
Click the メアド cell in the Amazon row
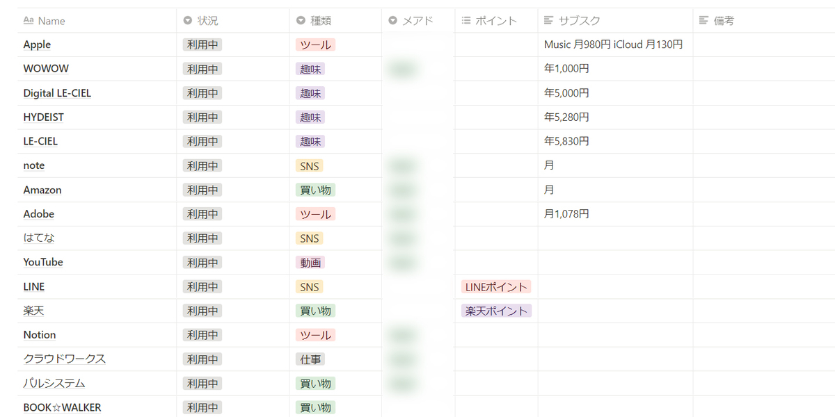pyautogui.click(x=417, y=189)
